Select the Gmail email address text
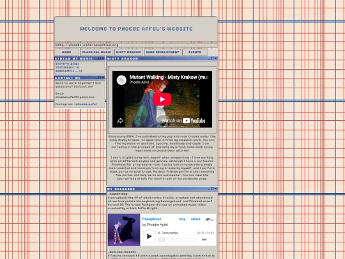 tap(75, 97)
